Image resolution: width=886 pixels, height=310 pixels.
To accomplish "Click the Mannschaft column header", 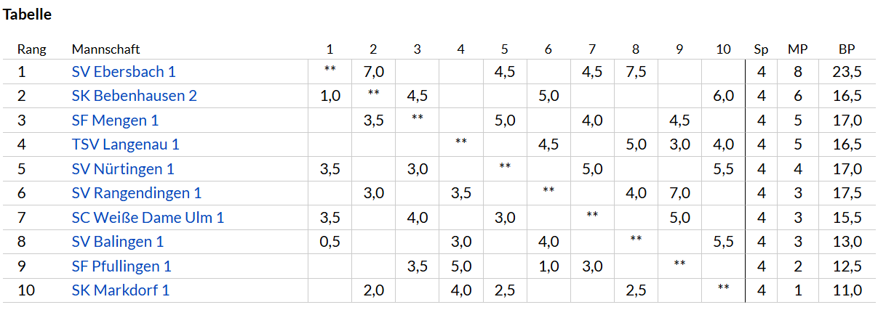I will pyautogui.click(x=105, y=49).
